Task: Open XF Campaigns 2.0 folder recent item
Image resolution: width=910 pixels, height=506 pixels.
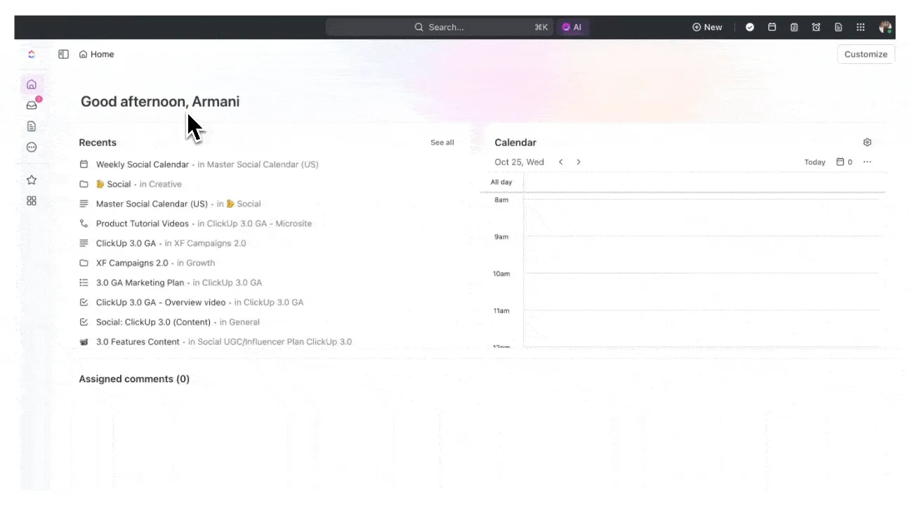Action: click(x=132, y=263)
